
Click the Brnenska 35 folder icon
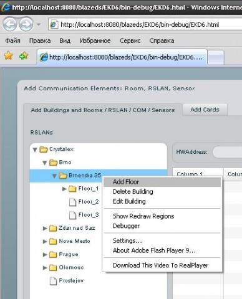point(63,176)
